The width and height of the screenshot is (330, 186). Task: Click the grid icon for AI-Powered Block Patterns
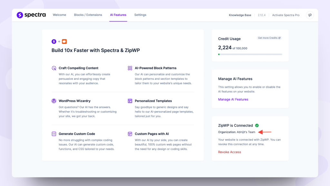tap(129, 68)
